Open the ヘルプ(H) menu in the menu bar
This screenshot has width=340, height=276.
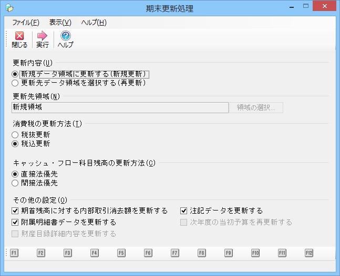coord(94,23)
